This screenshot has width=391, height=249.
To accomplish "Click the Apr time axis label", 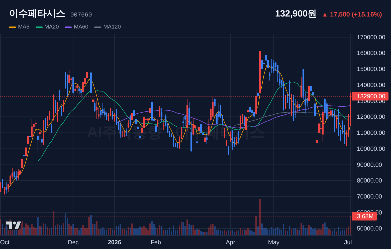I will point(230,242).
